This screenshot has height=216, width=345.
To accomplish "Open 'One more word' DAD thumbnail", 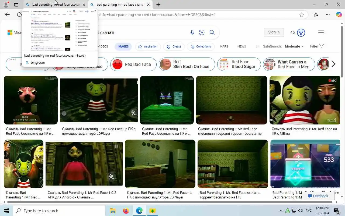I will click(x=31, y=100).
